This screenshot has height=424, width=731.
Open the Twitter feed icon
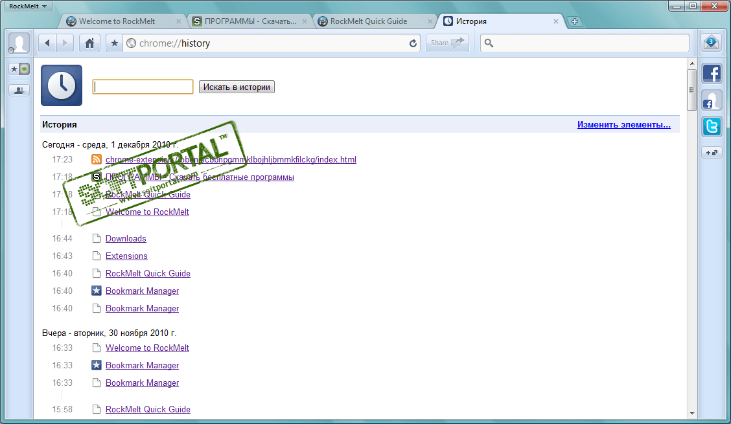712,127
